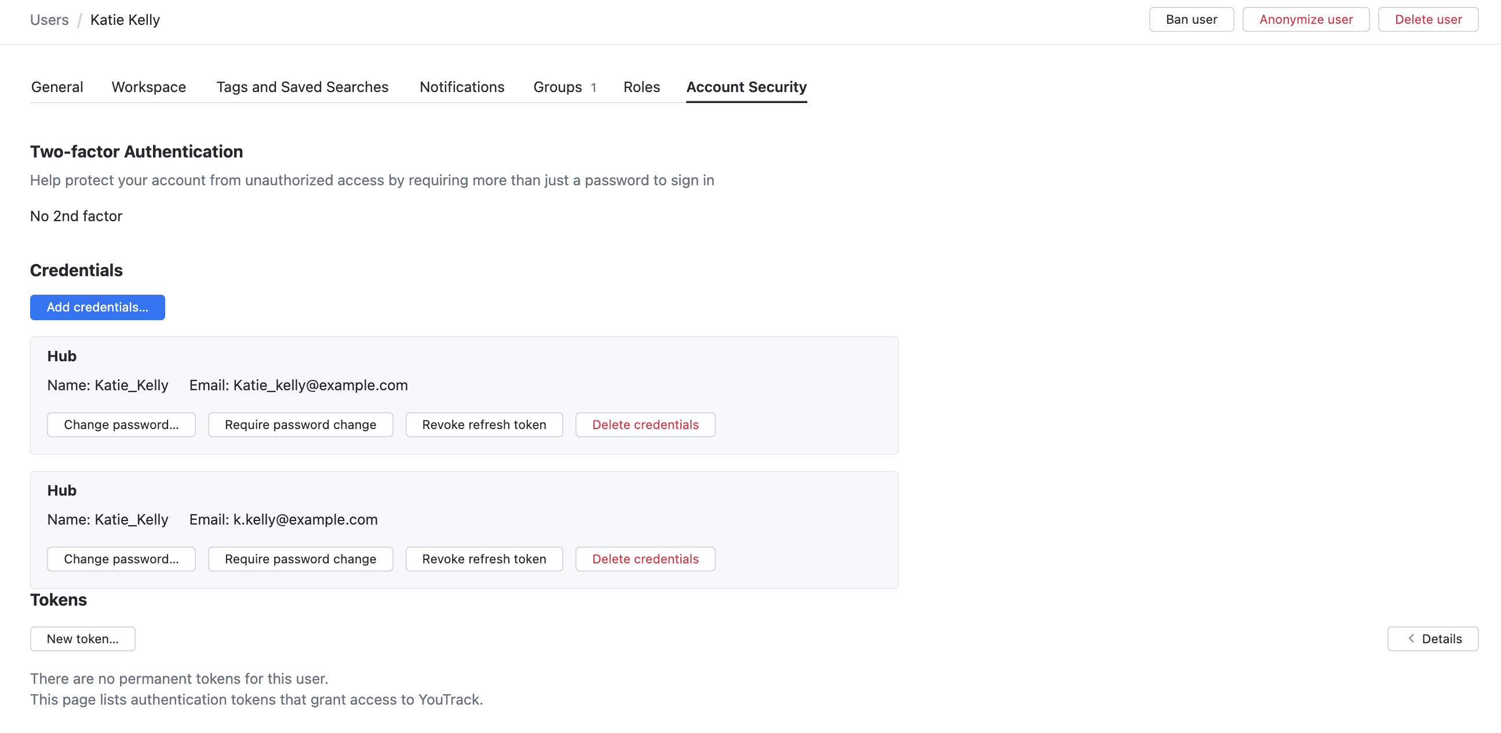Open the Tags and Saved Searches tab
This screenshot has height=733, width=1501.
point(303,87)
